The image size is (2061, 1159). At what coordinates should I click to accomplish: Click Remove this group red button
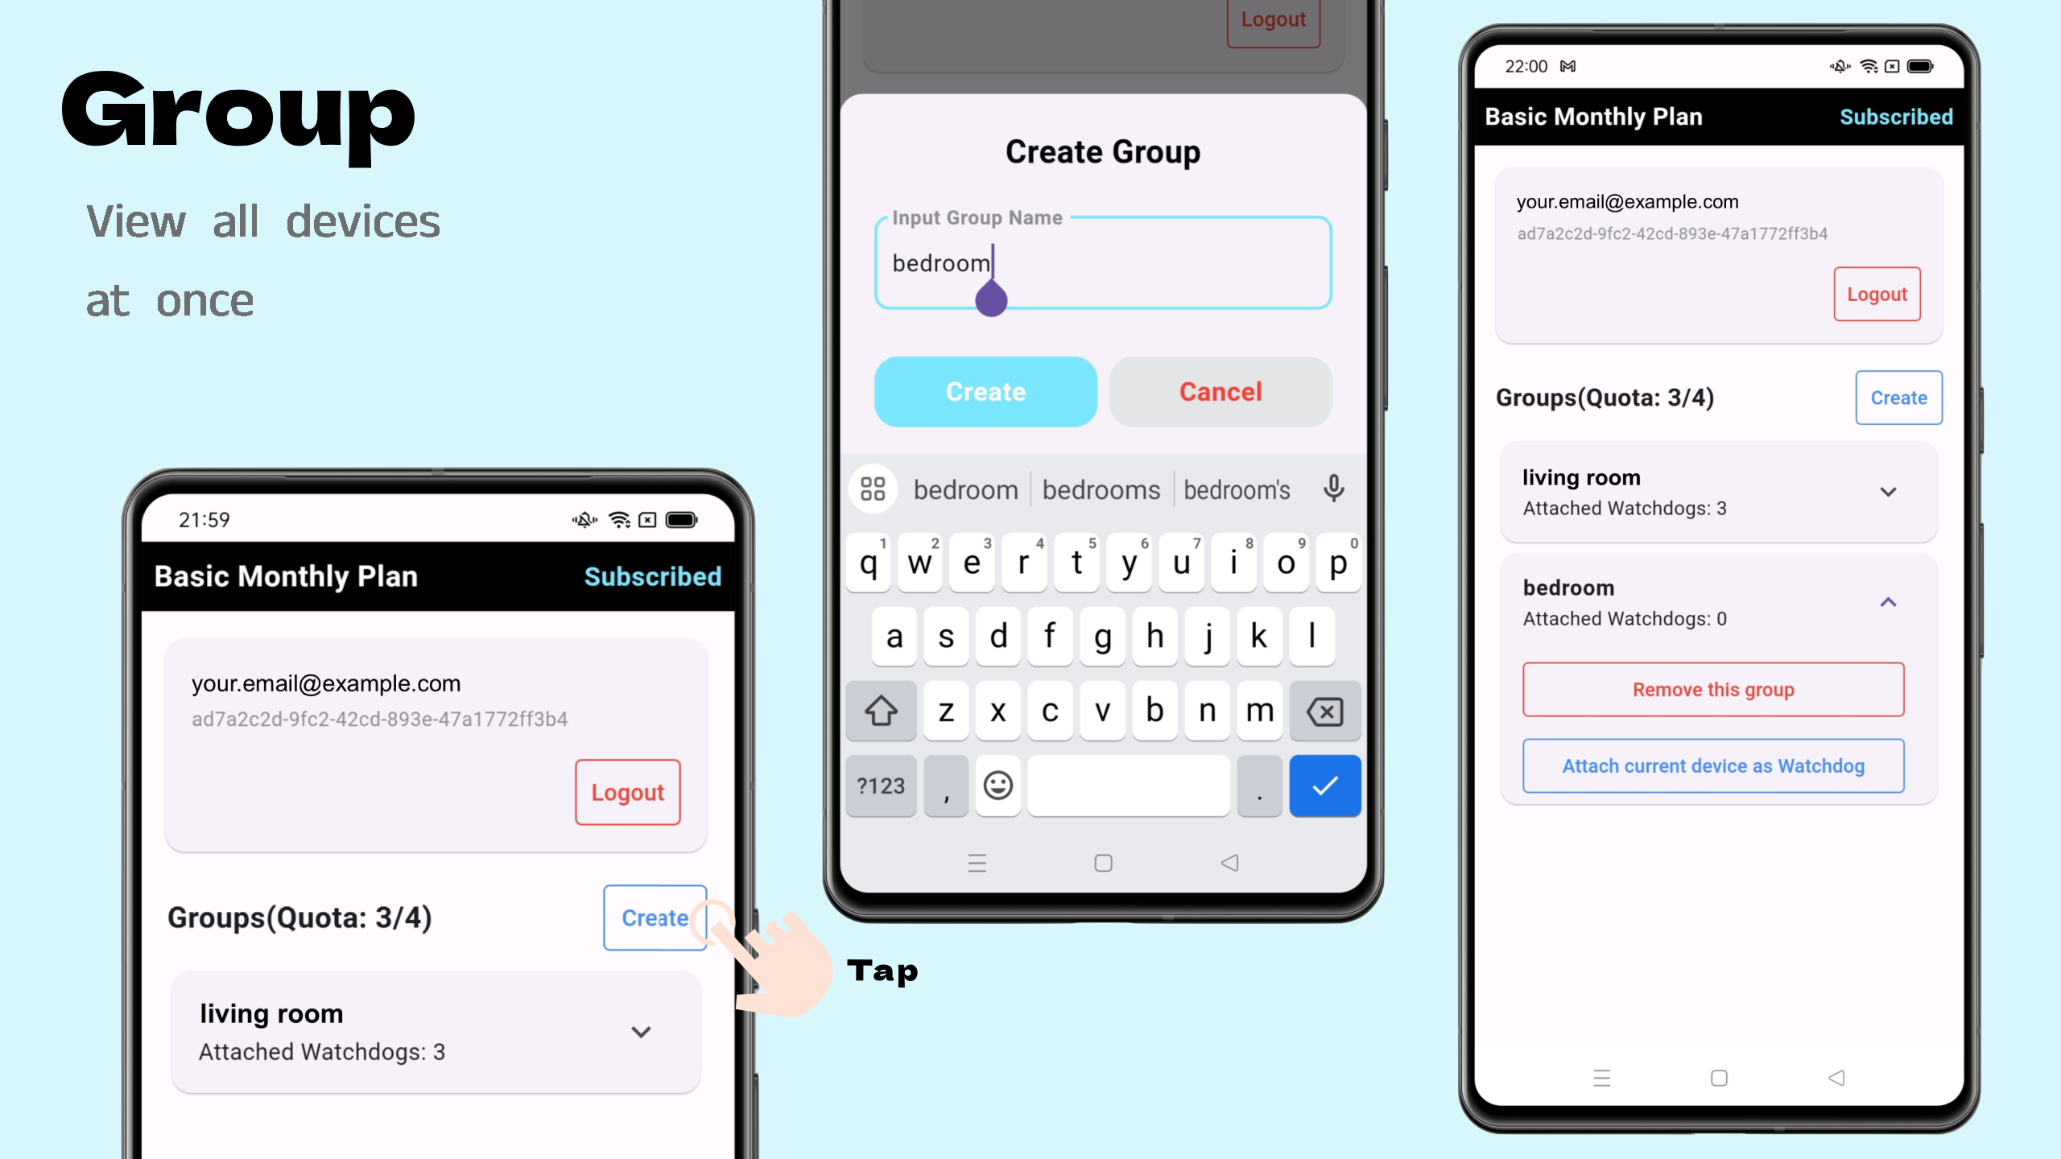[1712, 689]
